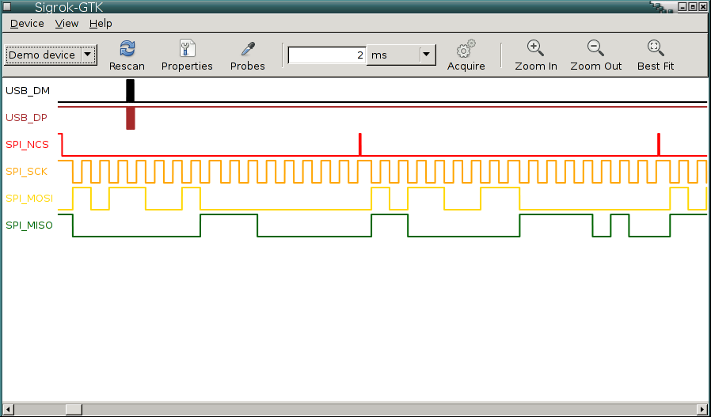711x417 pixels.
Task: Click the Zoom Out magnifier icon
Action: (x=596, y=47)
